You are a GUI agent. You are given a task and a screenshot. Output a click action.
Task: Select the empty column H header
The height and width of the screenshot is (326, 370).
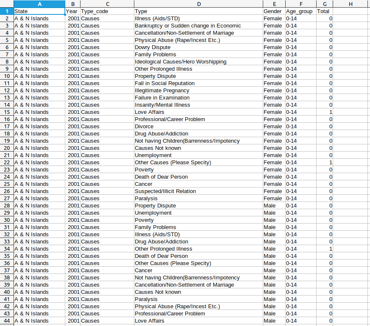[x=351, y=4]
